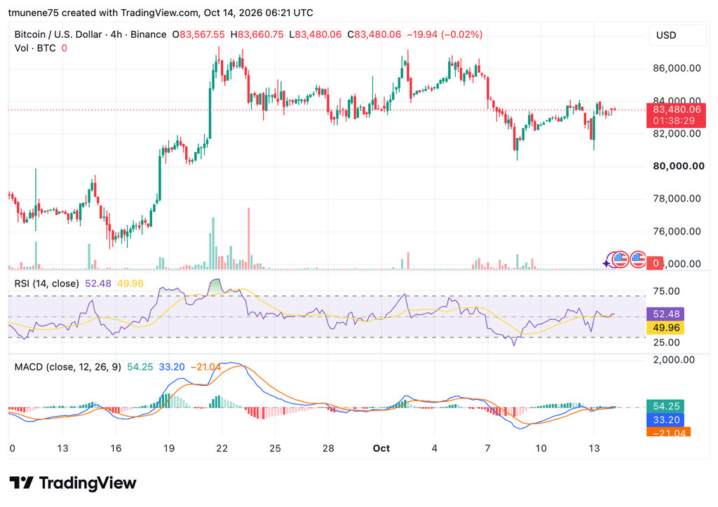Click the purple 52.48 value in the RSI legend

(x=98, y=284)
